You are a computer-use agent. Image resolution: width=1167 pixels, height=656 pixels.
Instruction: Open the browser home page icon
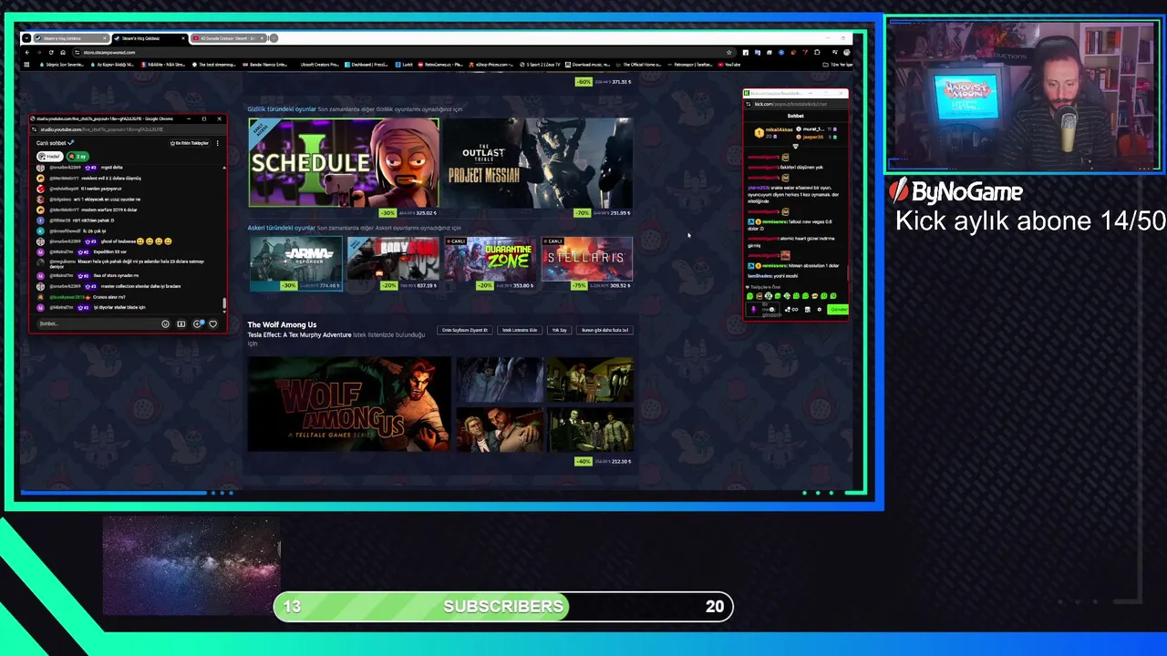[63, 52]
